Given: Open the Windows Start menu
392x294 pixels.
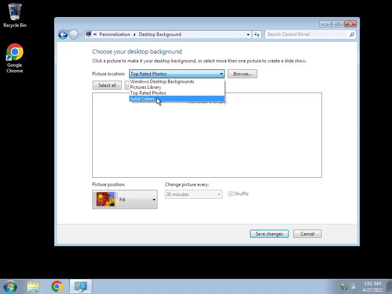Looking at the screenshot, I should click(10, 286).
